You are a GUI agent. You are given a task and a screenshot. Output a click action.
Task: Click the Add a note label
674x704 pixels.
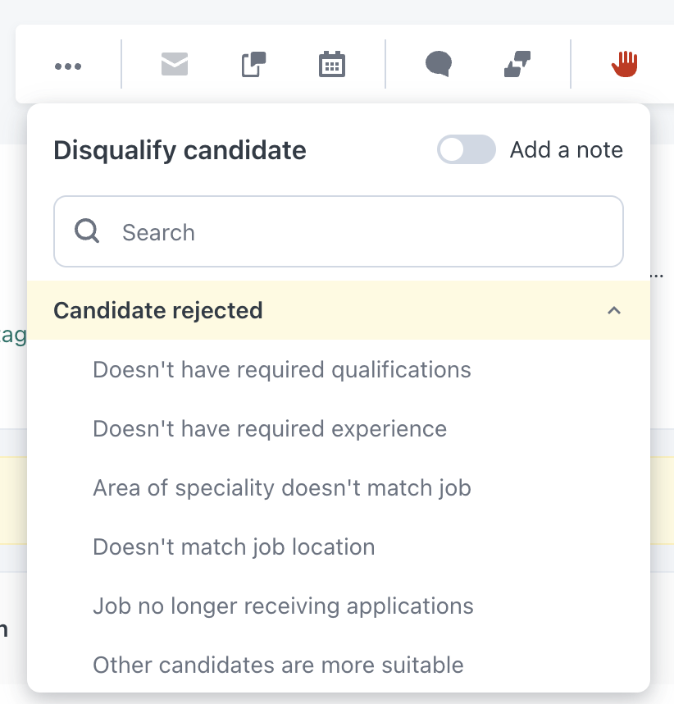coord(566,150)
